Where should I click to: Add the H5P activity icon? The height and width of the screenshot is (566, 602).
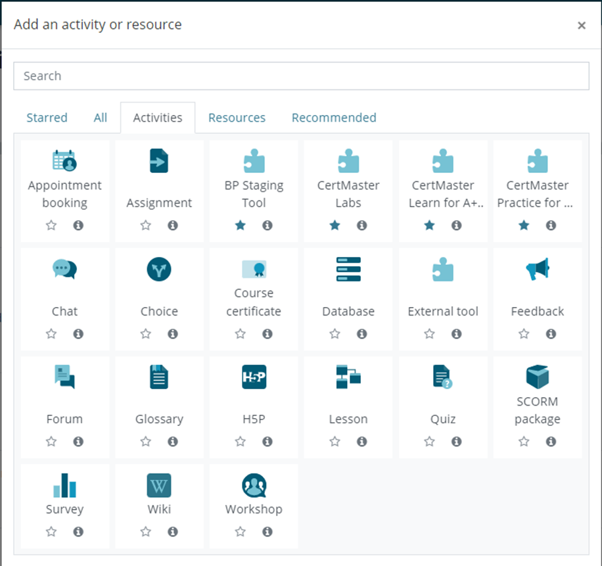click(x=254, y=377)
